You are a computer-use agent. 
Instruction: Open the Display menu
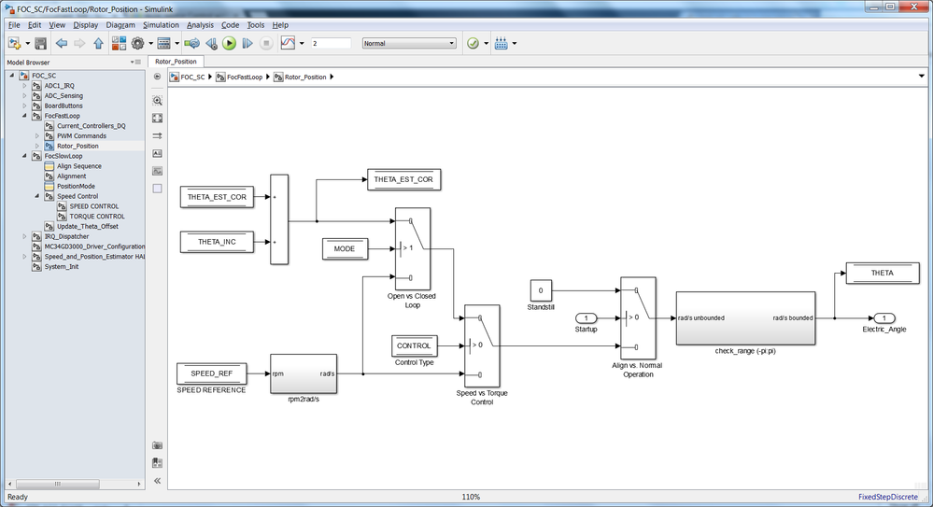click(86, 25)
